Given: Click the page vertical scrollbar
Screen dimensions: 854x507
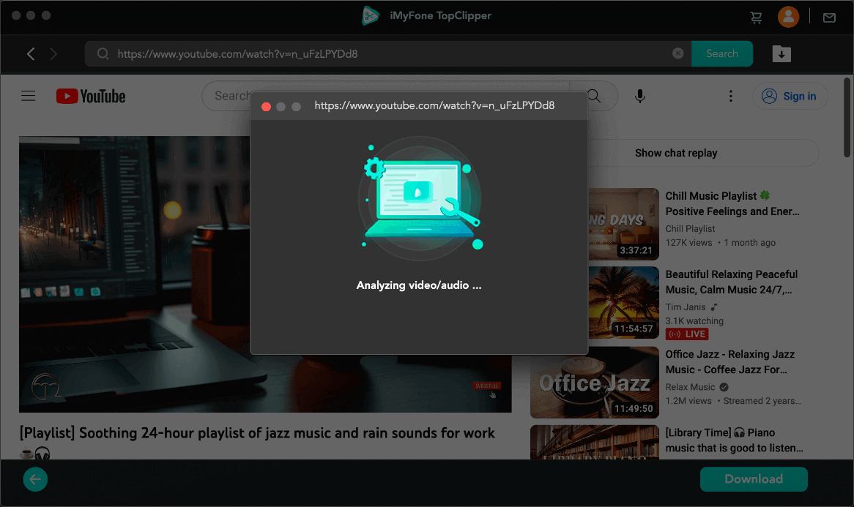Looking at the screenshot, I should 847,117.
